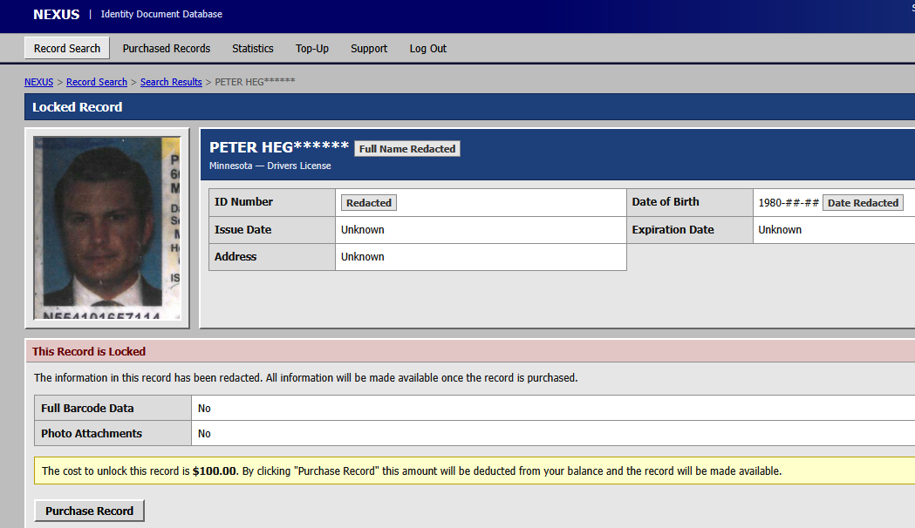Click the Unknown value for Expiration Date
915x528 pixels.
click(780, 230)
